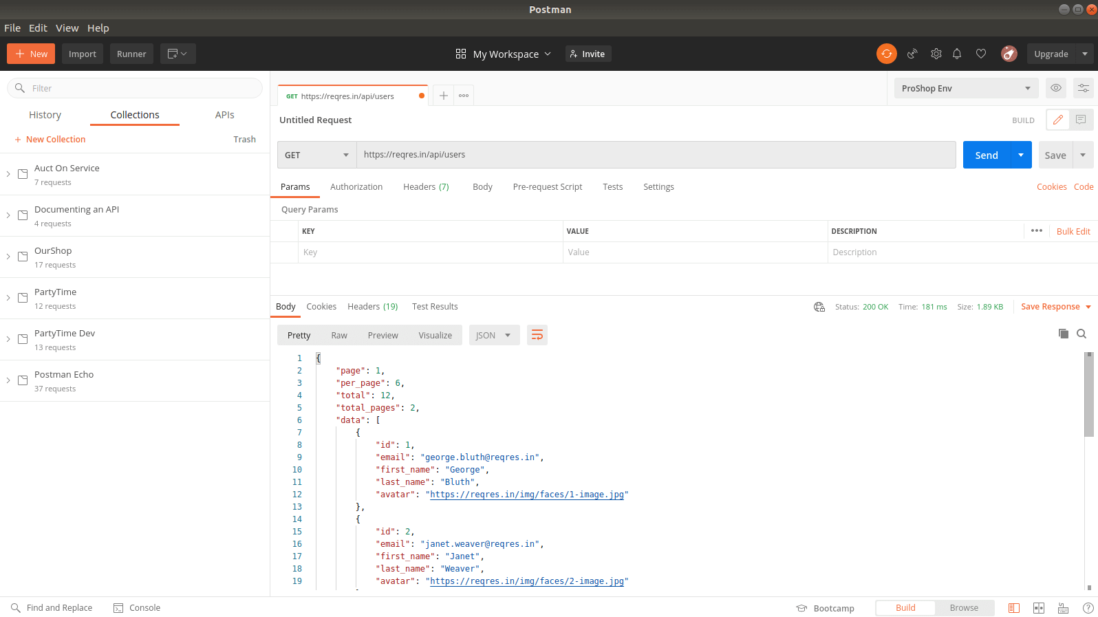Open the user avatar menu

1009,54
